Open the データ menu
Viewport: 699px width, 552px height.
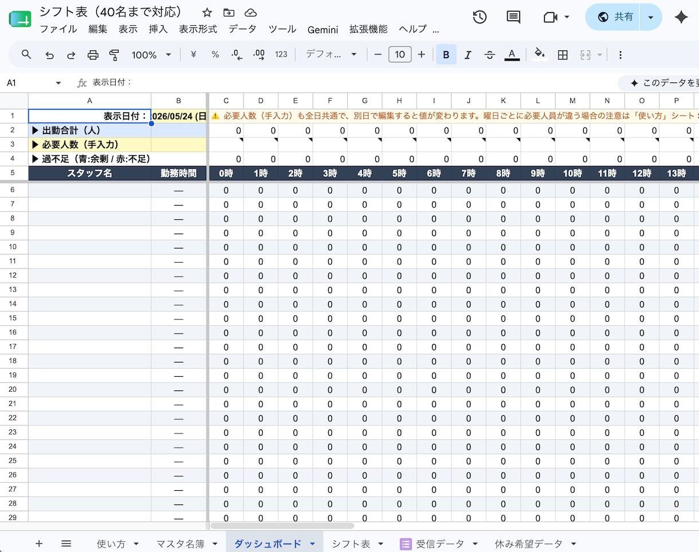click(x=242, y=29)
